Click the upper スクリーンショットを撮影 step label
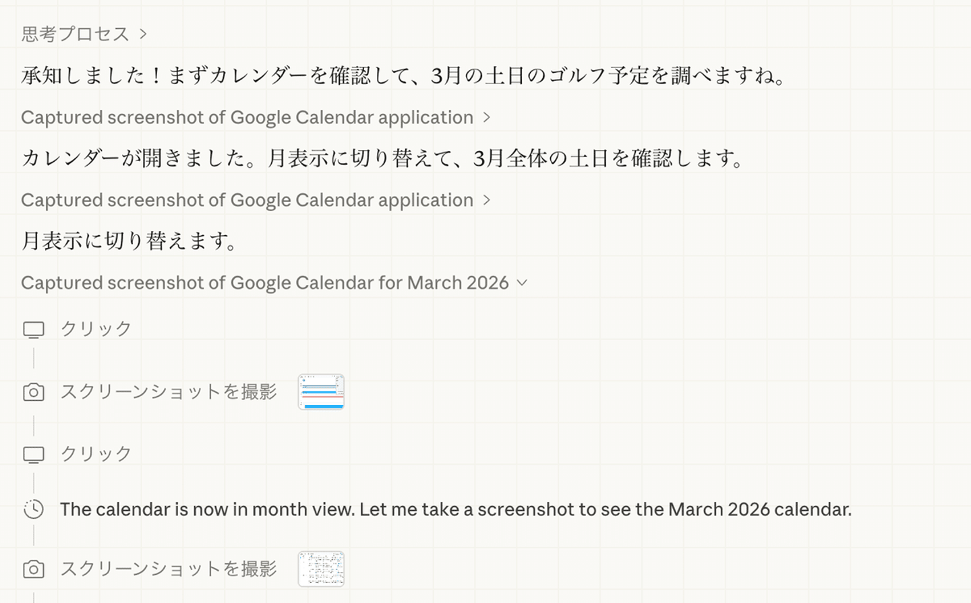The width and height of the screenshot is (971, 603). coord(169,391)
